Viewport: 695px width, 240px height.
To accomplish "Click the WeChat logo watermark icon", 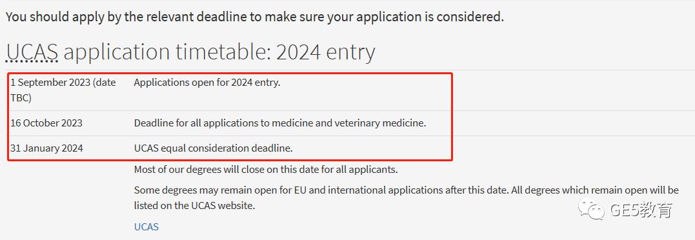I will click(590, 209).
